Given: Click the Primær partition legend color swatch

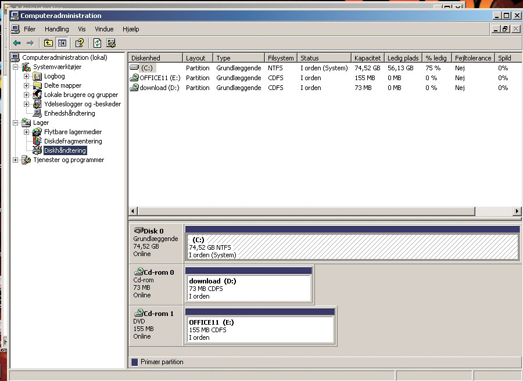Looking at the screenshot, I should [135, 362].
